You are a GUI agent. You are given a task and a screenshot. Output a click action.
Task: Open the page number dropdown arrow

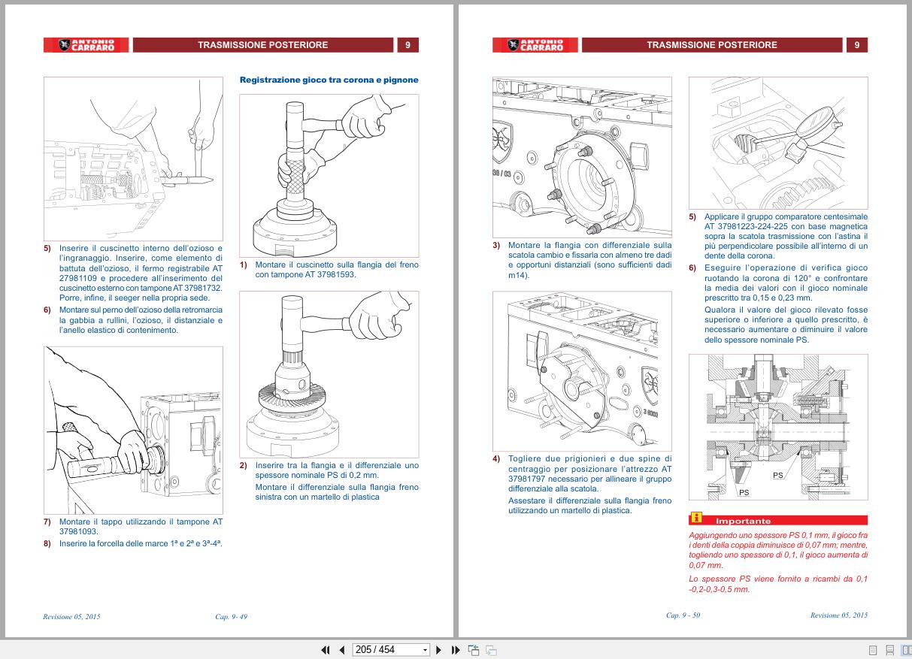(425, 650)
